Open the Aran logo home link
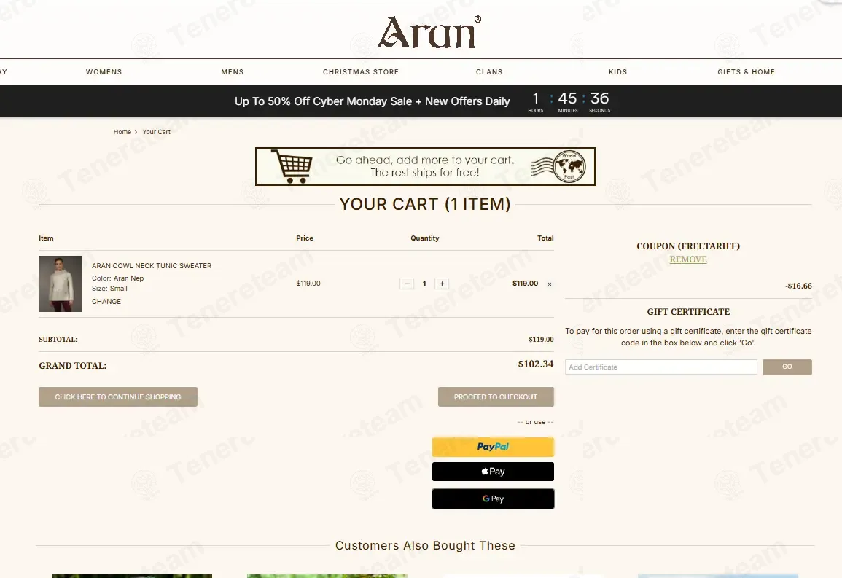Image resolution: width=842 pixels, height=578 pixels. click(429, 32)
